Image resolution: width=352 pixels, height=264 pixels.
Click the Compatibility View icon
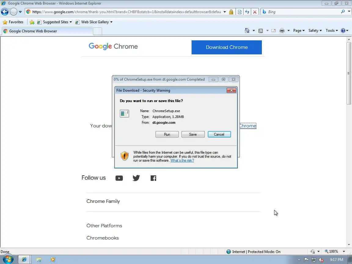pos(240,12)
